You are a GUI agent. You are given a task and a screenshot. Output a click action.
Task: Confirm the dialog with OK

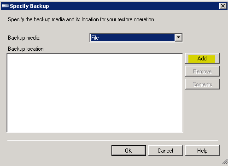pos(129,151)
